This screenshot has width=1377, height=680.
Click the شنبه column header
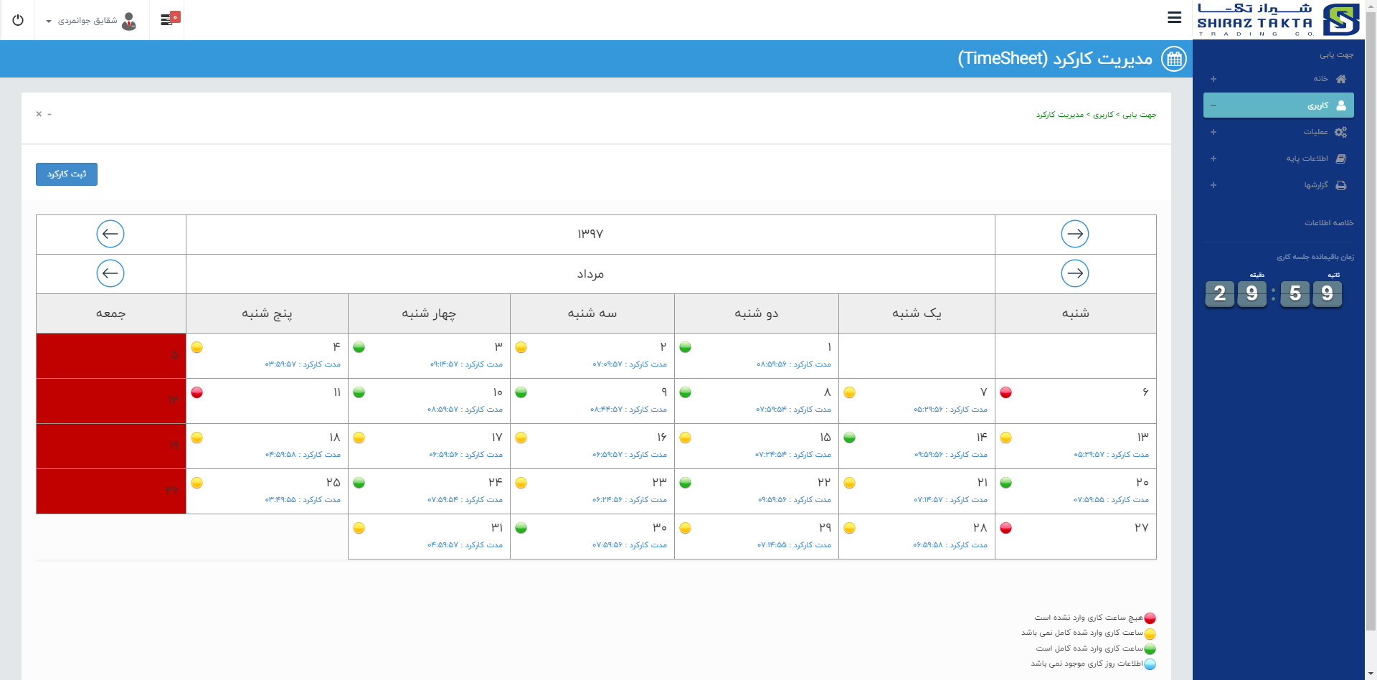click(x=1075, y=313)
